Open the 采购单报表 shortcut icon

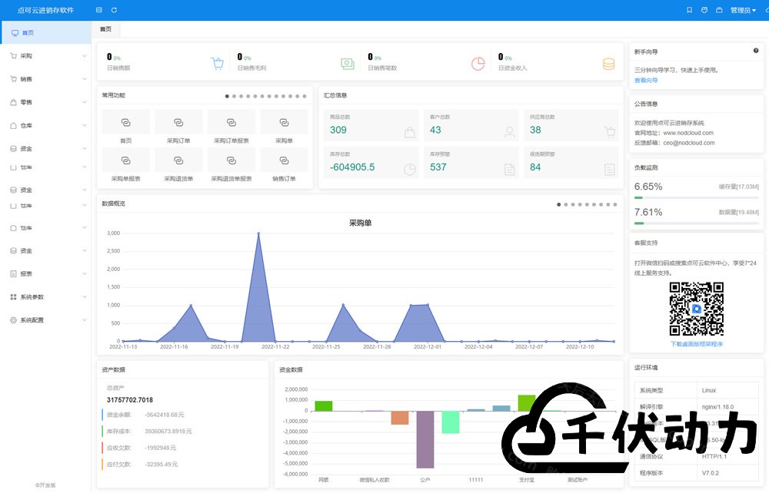tap(125, 160)
